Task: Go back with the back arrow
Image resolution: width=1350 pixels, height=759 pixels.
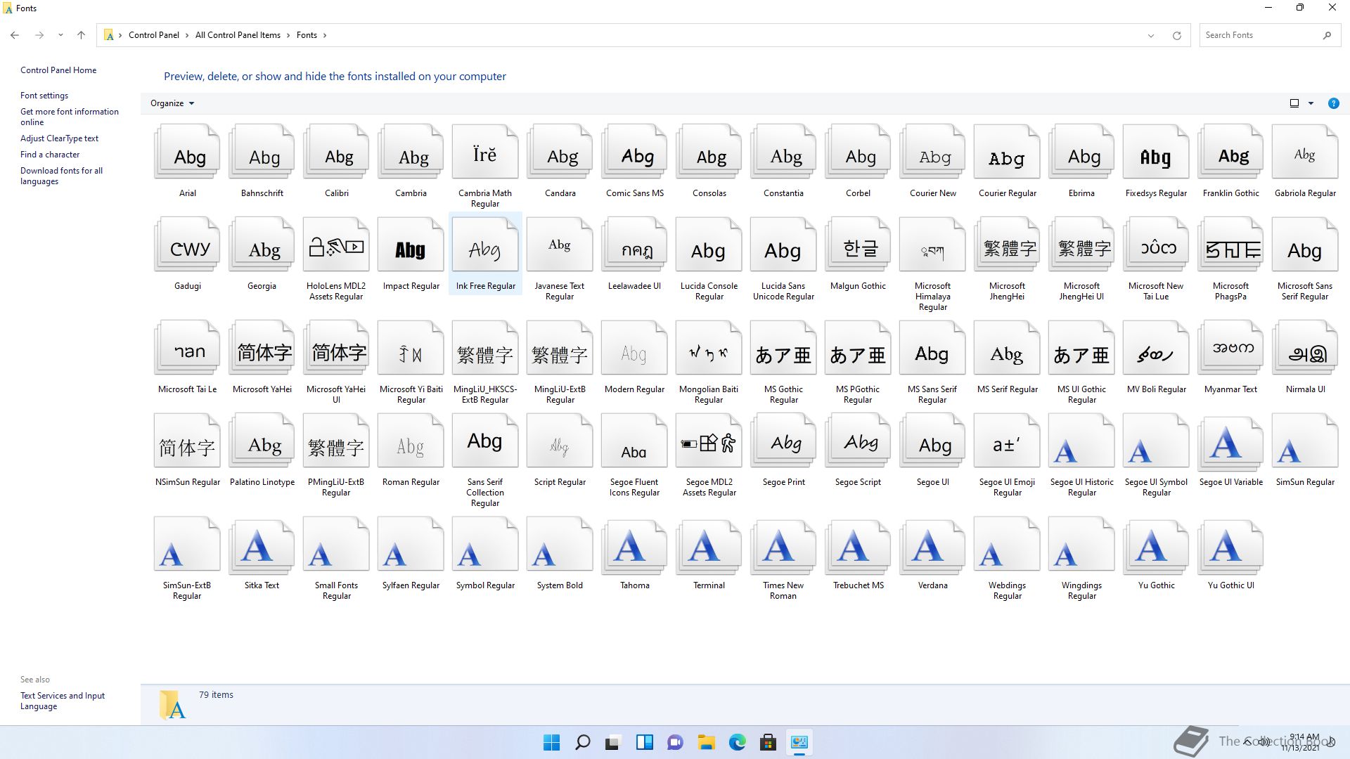Action: (15, 35)
